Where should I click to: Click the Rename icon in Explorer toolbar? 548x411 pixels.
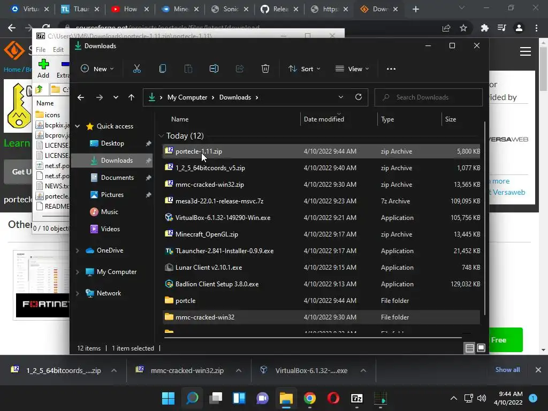coord(214,69)
